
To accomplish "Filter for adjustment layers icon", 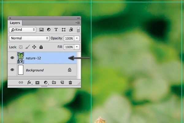I will pos(49,30).
